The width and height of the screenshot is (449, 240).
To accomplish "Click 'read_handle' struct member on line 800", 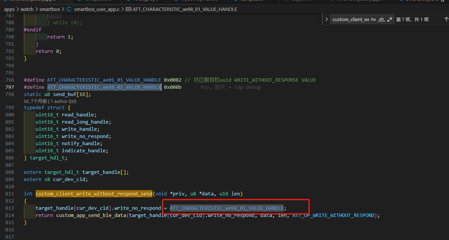I will pos(78,115).
